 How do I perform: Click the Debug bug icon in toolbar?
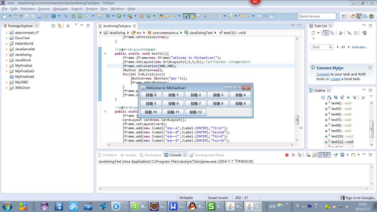point(108,16)
